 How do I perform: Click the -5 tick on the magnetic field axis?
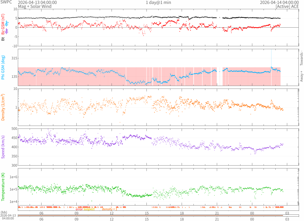click(16, 37)
